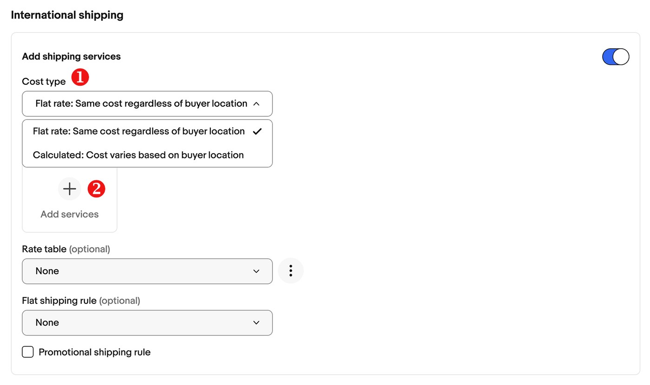650x385 pixels.
Task: Click the checkmark next to the Flat rate option
Action: point(257,131)
